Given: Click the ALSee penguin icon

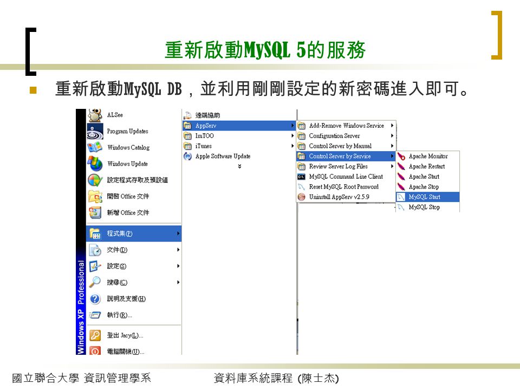Looking at the screenshot, I should [95, 115].
